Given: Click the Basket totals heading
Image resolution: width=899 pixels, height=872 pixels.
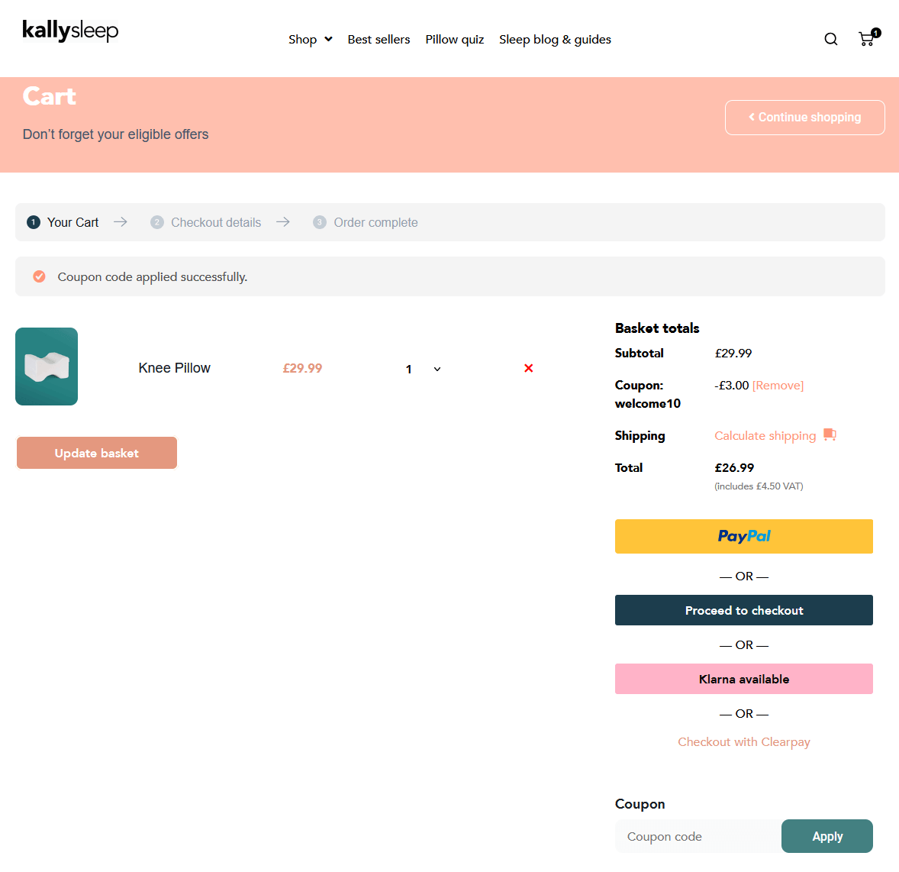Looking at the screenshot, I should point(657,328).
